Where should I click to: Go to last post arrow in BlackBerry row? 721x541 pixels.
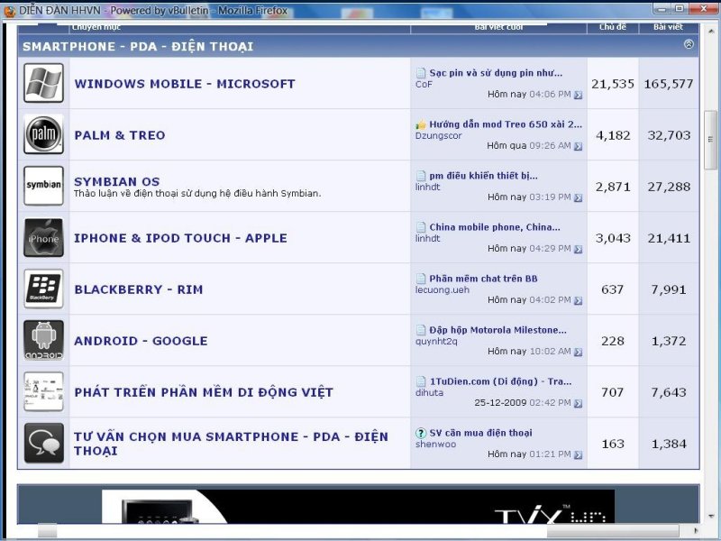pos(578,300)
